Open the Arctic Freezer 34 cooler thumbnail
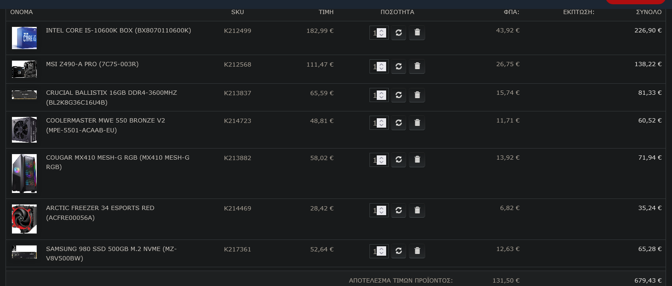 24,219
